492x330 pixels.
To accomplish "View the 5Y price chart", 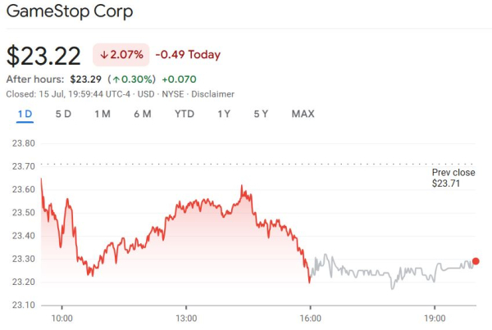I will 261,114.
